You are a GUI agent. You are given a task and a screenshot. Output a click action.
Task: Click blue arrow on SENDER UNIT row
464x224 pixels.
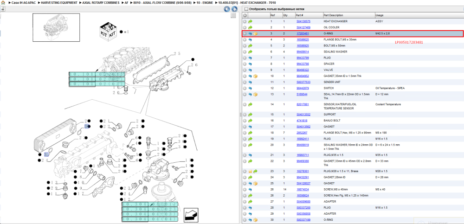tap(250, 82)
